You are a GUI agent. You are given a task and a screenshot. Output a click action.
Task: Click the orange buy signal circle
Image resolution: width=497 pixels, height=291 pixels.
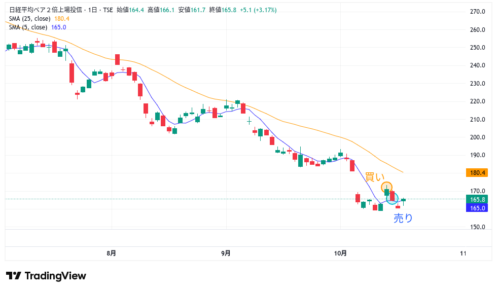(386, 187)
